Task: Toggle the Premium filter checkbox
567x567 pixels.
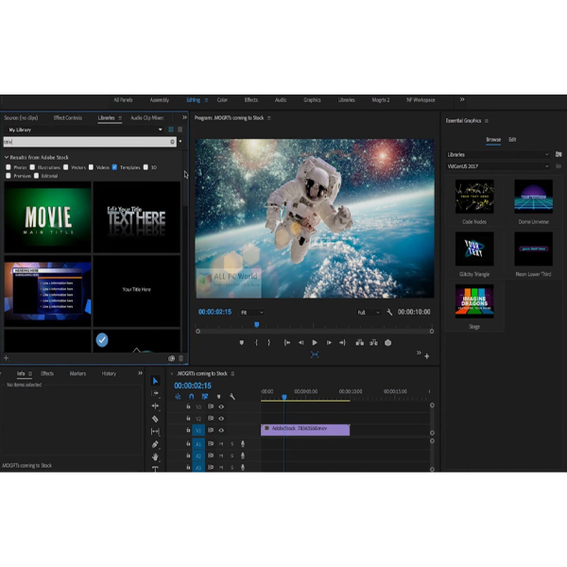Action: click(9, 176)
